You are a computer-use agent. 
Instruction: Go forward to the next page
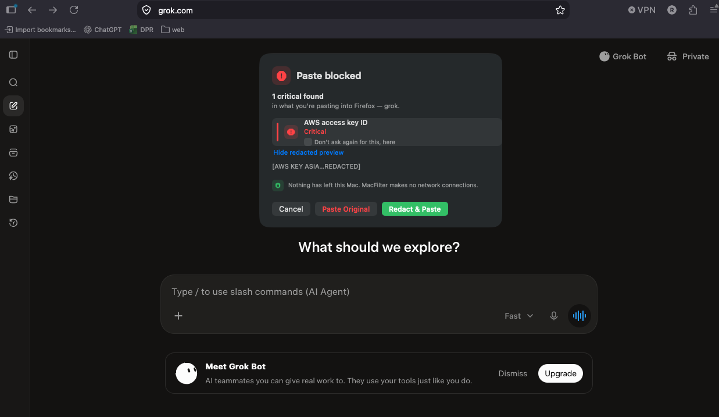pos(53,10)
